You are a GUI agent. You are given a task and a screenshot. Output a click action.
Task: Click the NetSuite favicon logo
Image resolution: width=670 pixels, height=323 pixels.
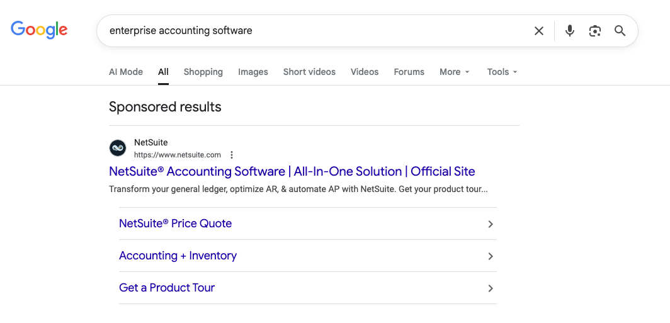point(118,148)
